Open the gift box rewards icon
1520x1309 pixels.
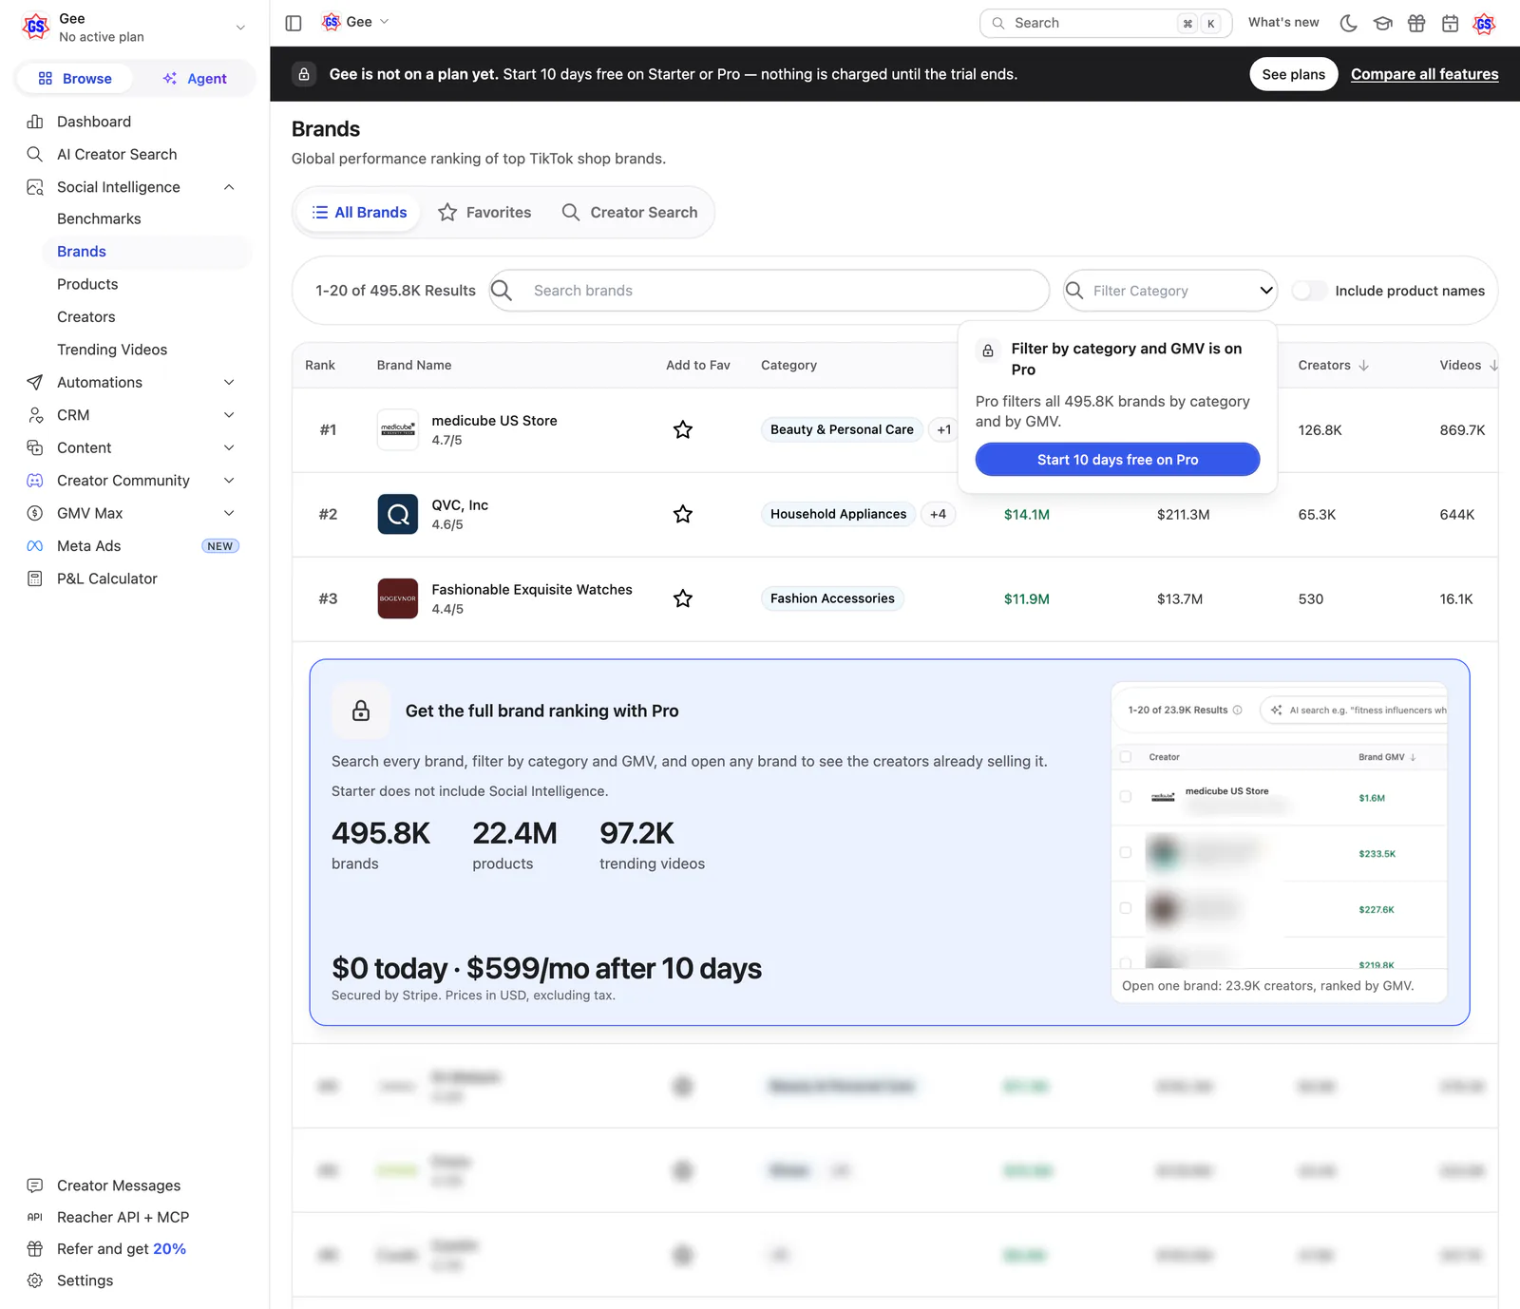(x=1416, y=23)
